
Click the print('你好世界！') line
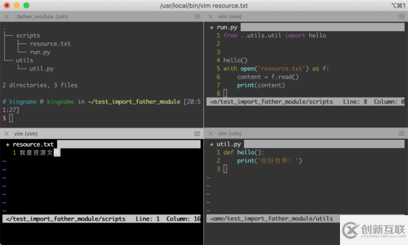269,161
